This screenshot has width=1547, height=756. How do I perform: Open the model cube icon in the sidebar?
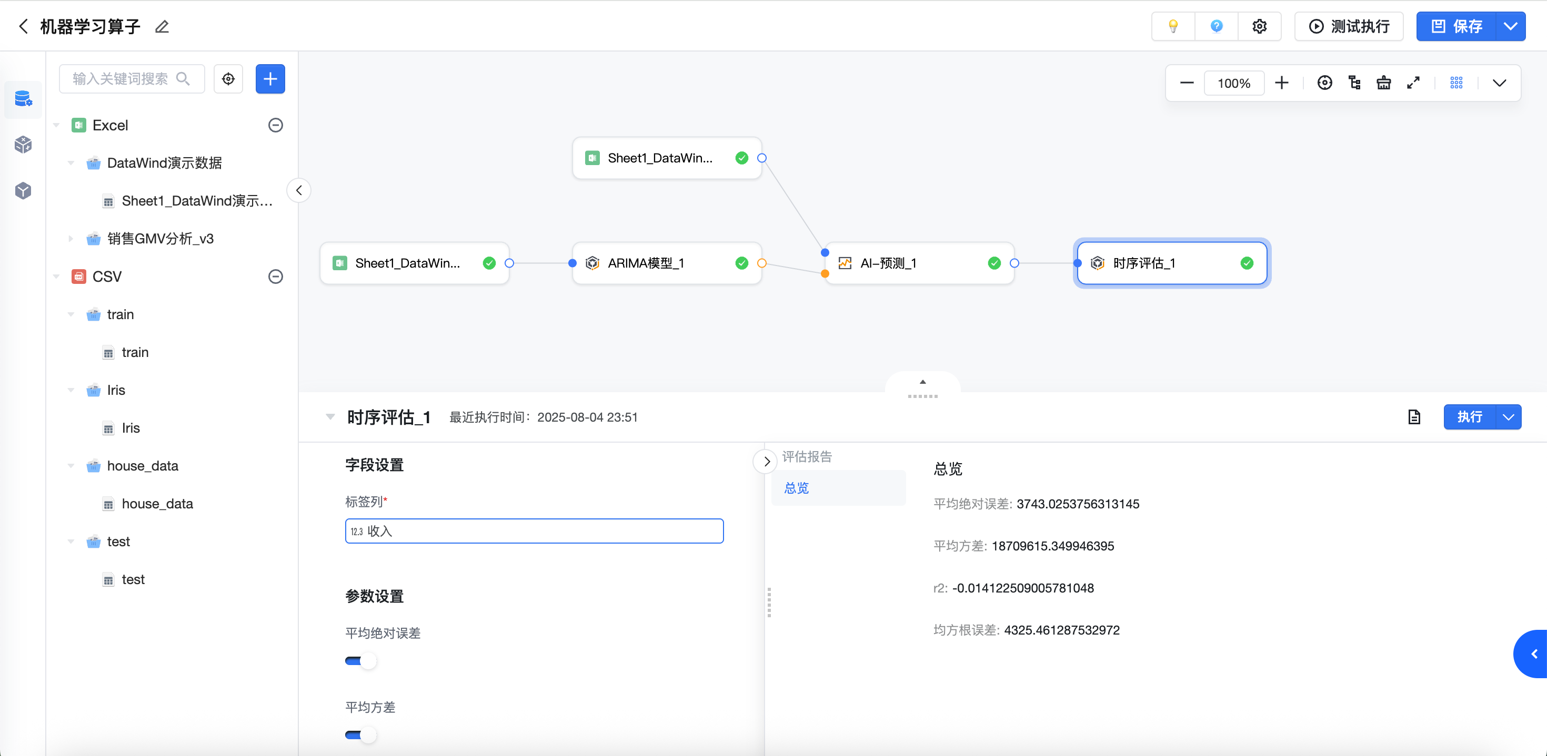click(23, 191)
